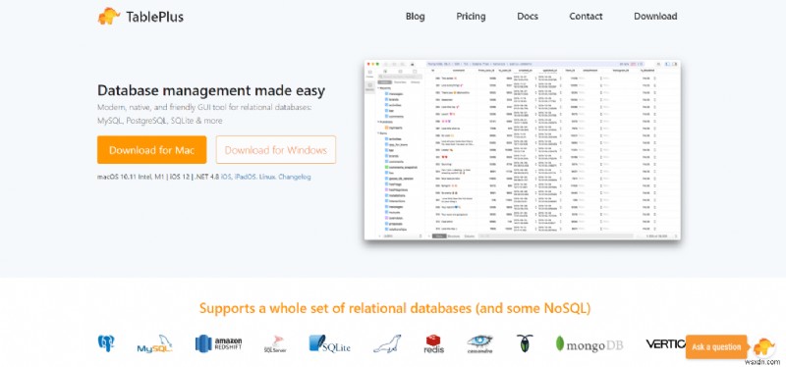Click the Ask a question chat button
This screenshot has width=786, height=367.
click(716, 346)
